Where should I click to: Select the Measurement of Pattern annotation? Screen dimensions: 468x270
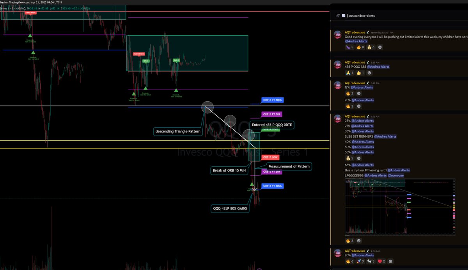pos(290,166)
